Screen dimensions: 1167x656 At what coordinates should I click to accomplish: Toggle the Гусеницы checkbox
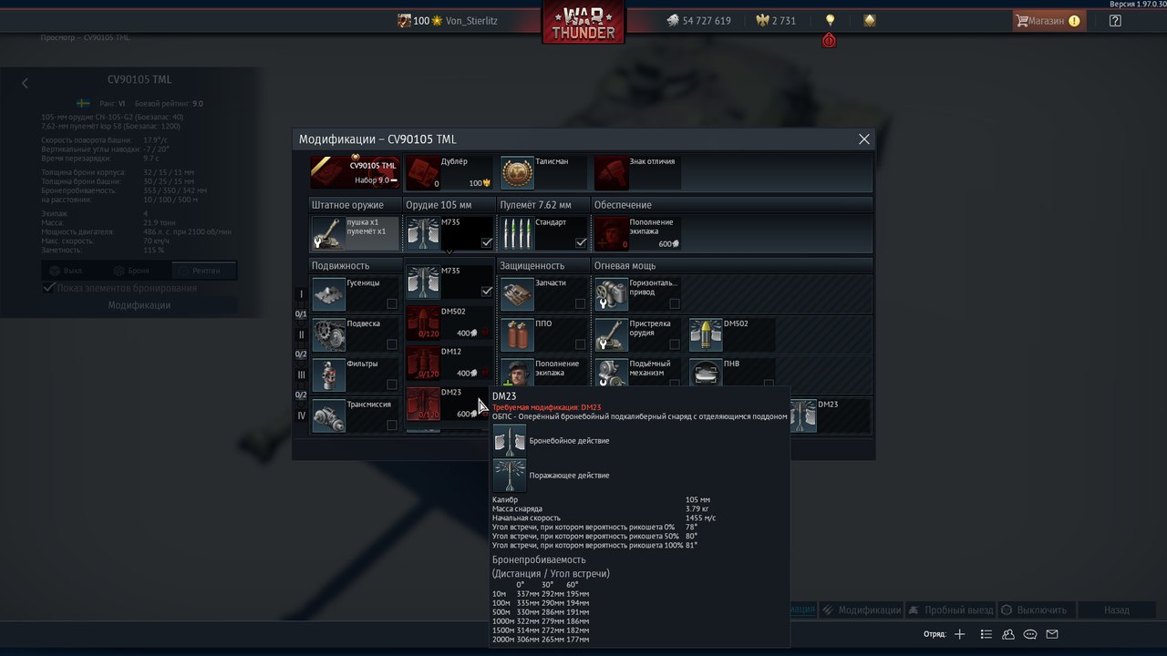(392, 304)
